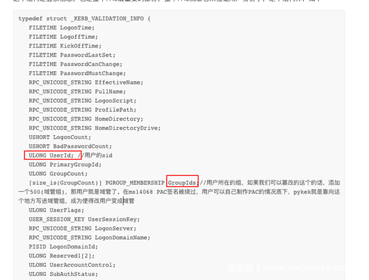The image size is (369, 280).
Task: Click the LogonScript field line
Action: tap(82, 101)
